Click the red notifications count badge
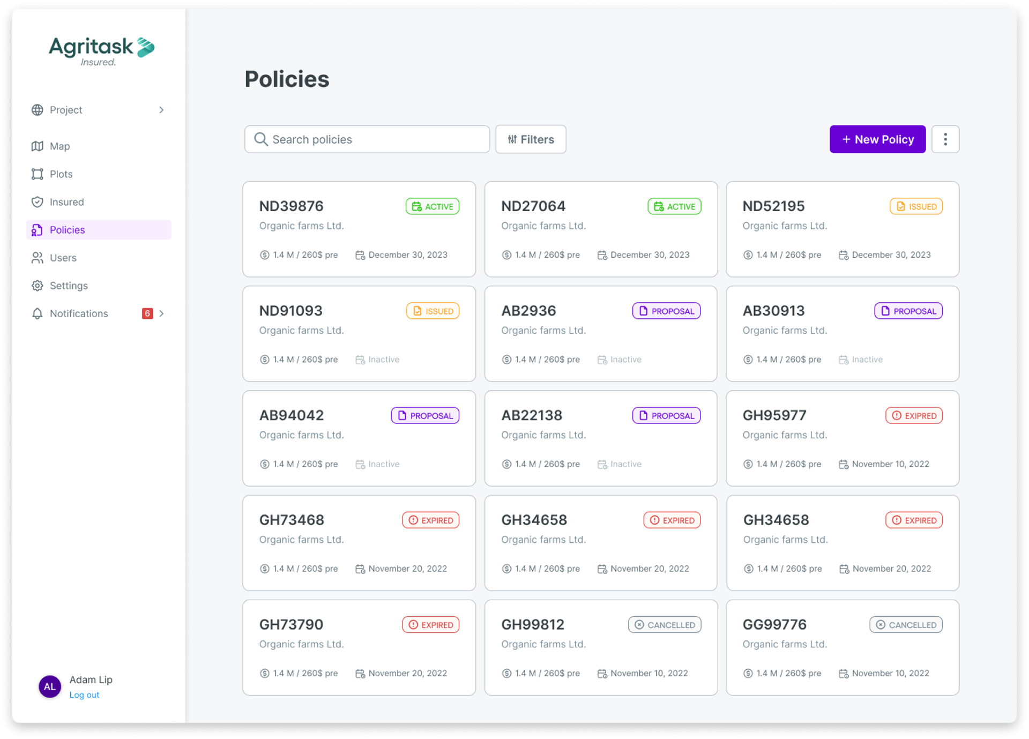 click(147, 313)
